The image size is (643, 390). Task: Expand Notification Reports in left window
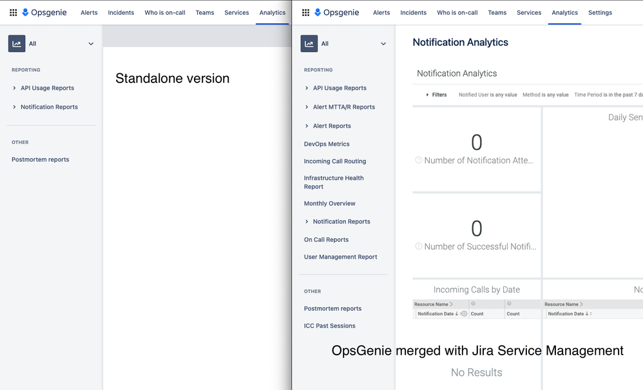point(14,107)
